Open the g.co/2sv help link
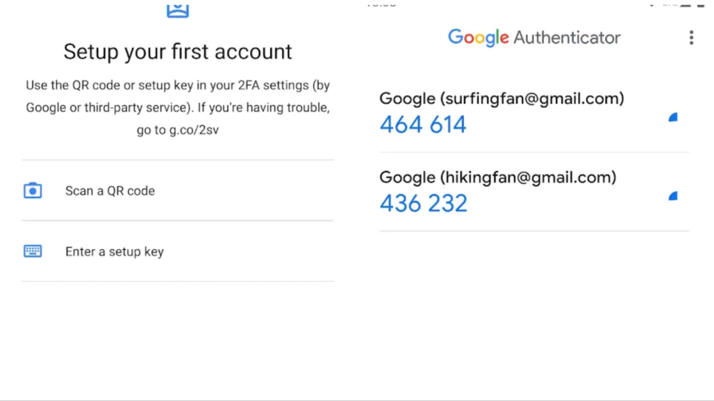 [193, 130]
